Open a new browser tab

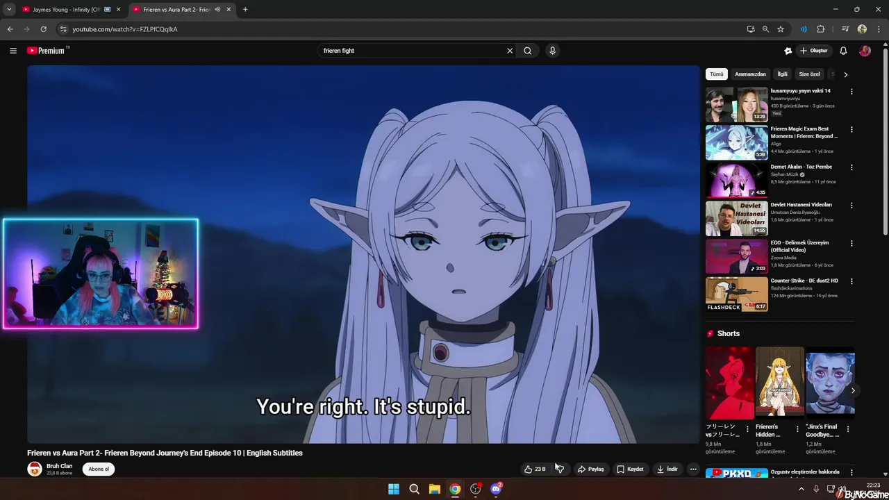coord(245,10)
